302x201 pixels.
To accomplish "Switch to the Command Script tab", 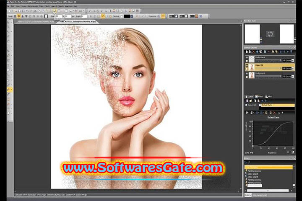I will coord(260,195).
